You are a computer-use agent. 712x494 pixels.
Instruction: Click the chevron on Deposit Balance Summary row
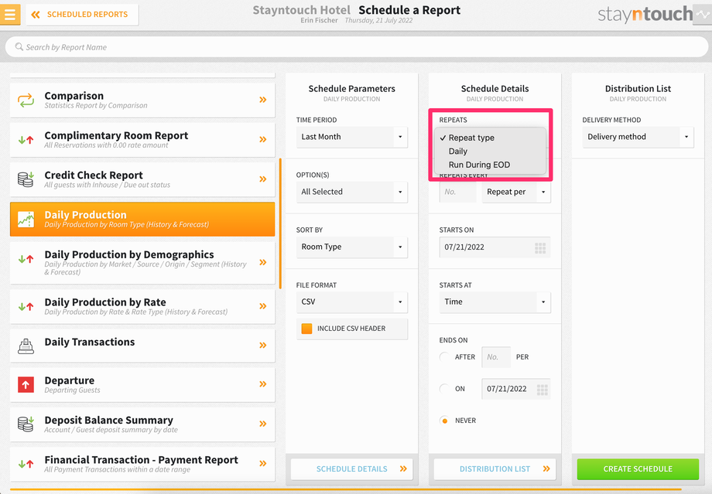tap(263, 424)
